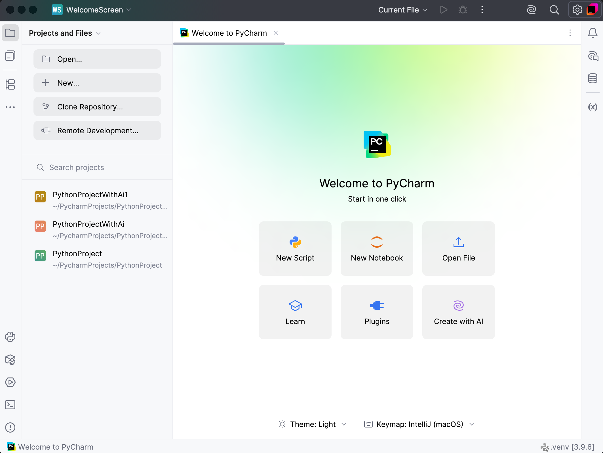Open the Database tool window
603x453 pixels.
(x=593, y=78)
